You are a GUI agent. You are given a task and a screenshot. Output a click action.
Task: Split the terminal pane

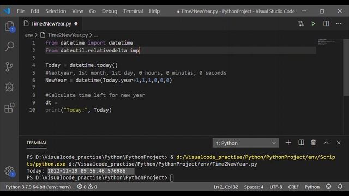(x=301, y=143)
